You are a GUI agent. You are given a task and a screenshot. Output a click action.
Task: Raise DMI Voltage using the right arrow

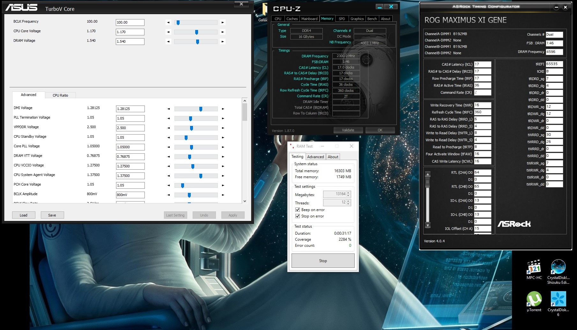[x=223, y=109]
